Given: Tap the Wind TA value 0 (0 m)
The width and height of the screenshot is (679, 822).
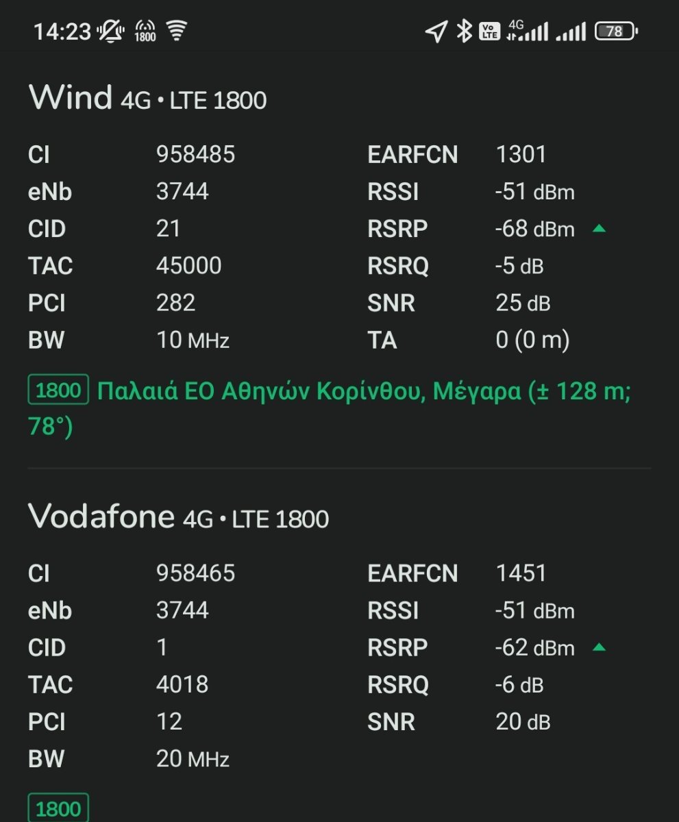Looking at the screenshot, I should (532, 340).
